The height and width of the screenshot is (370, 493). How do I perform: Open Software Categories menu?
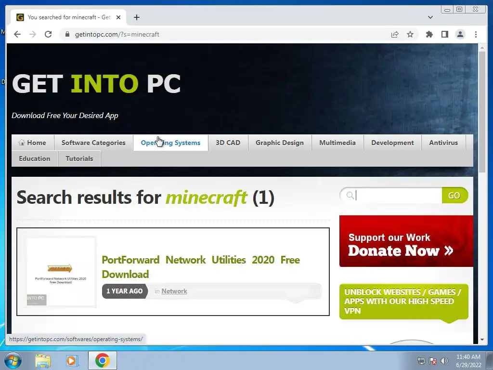click(93, 143)
